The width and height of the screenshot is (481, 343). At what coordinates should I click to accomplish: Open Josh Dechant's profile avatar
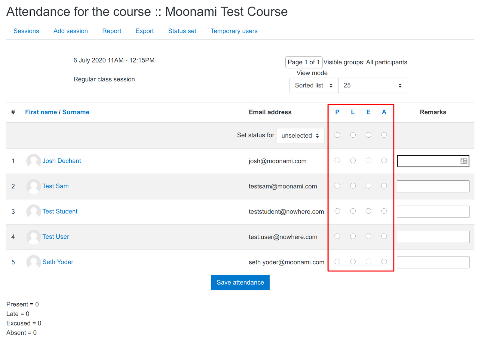(33, 161)
